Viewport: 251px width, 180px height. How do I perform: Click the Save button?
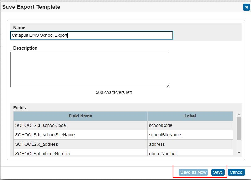218,172
